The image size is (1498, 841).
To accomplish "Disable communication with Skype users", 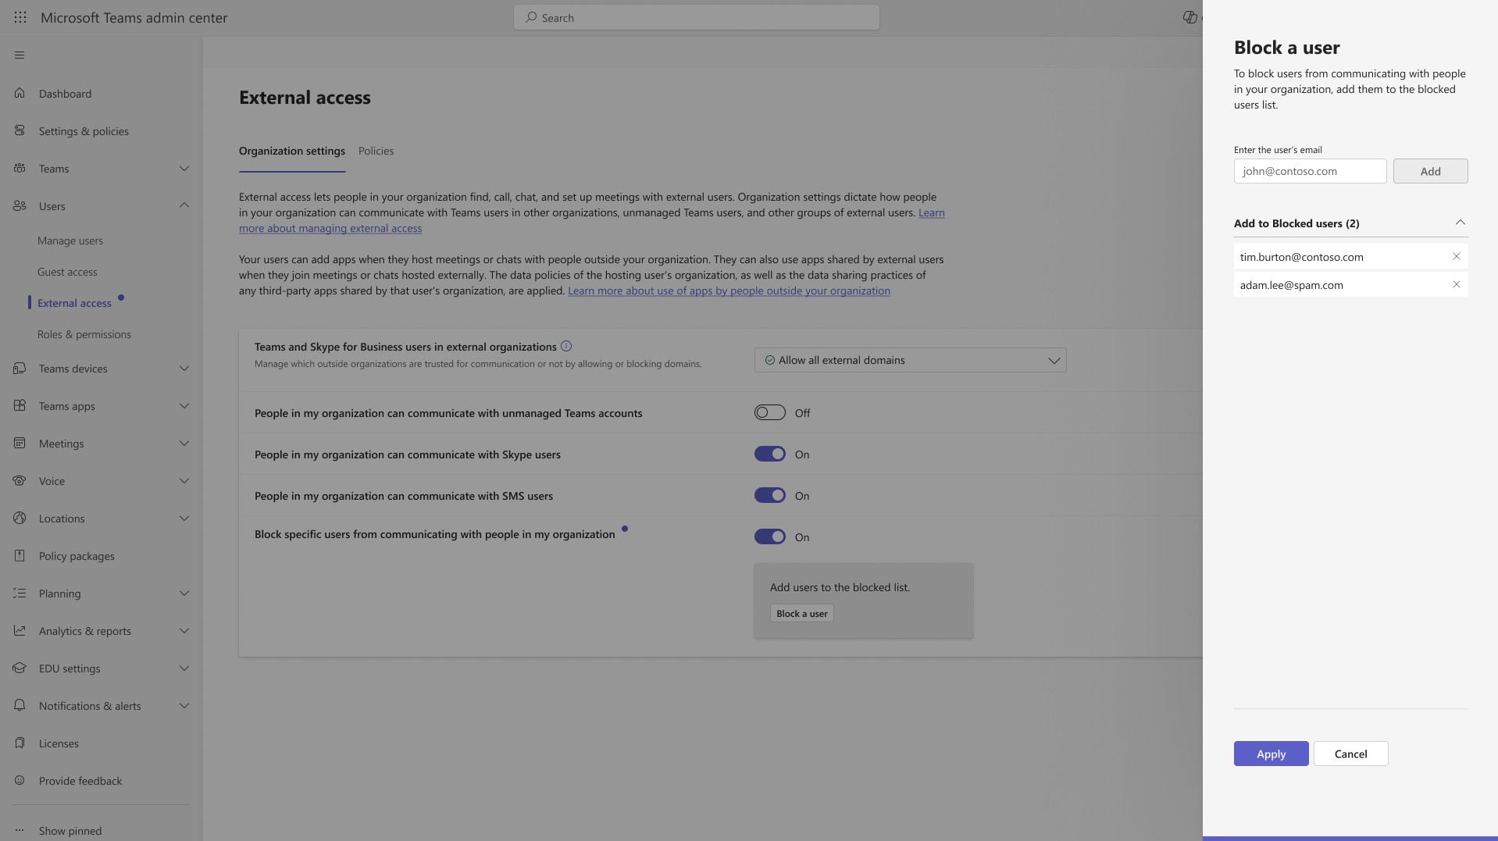I will (x=770, y=453).
